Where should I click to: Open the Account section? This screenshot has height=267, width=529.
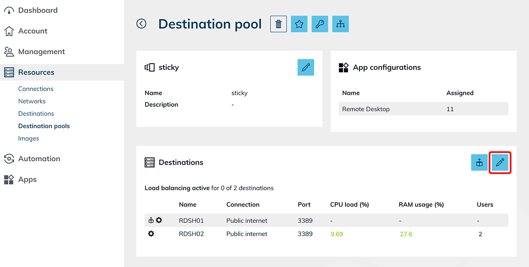click(33, 31)
